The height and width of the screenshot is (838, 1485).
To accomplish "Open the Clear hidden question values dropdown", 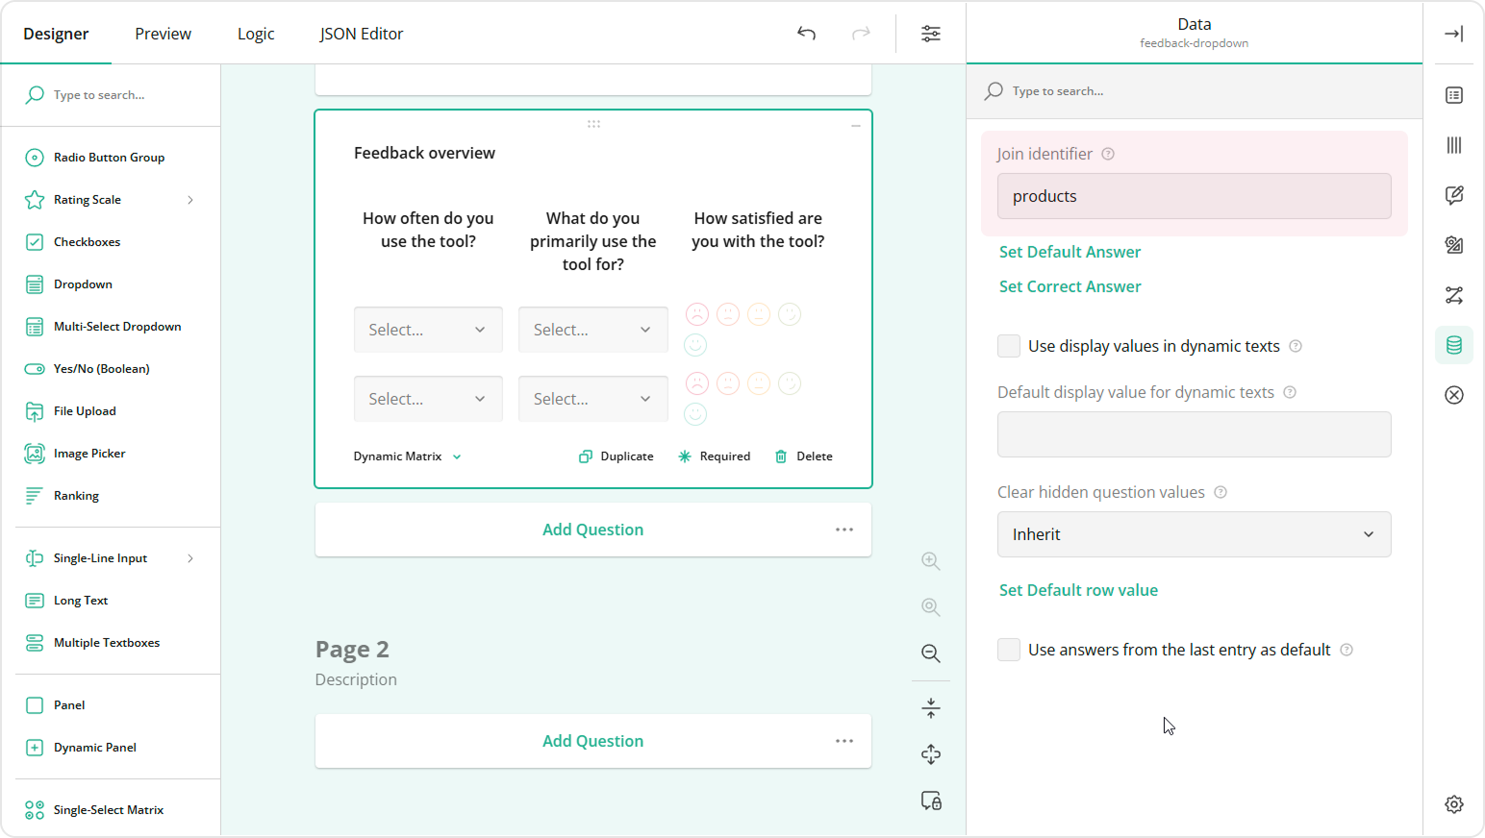I will (x=1194, y=533).
